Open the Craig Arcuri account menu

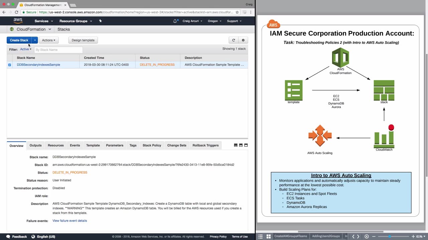(192, 21)
